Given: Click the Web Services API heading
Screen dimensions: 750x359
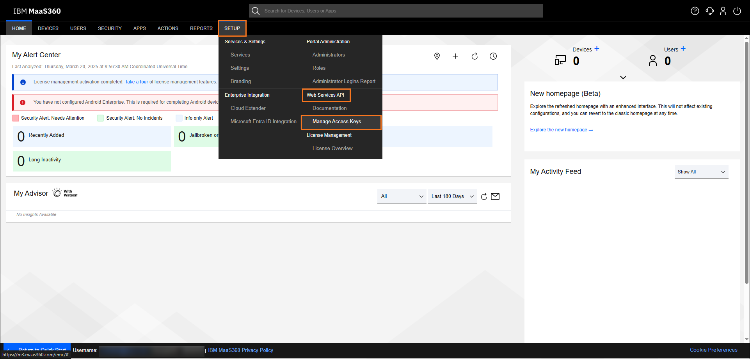Looking at the screenshot, I should [326, 95].
